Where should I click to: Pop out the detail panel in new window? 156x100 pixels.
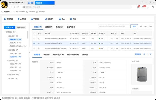144,54
